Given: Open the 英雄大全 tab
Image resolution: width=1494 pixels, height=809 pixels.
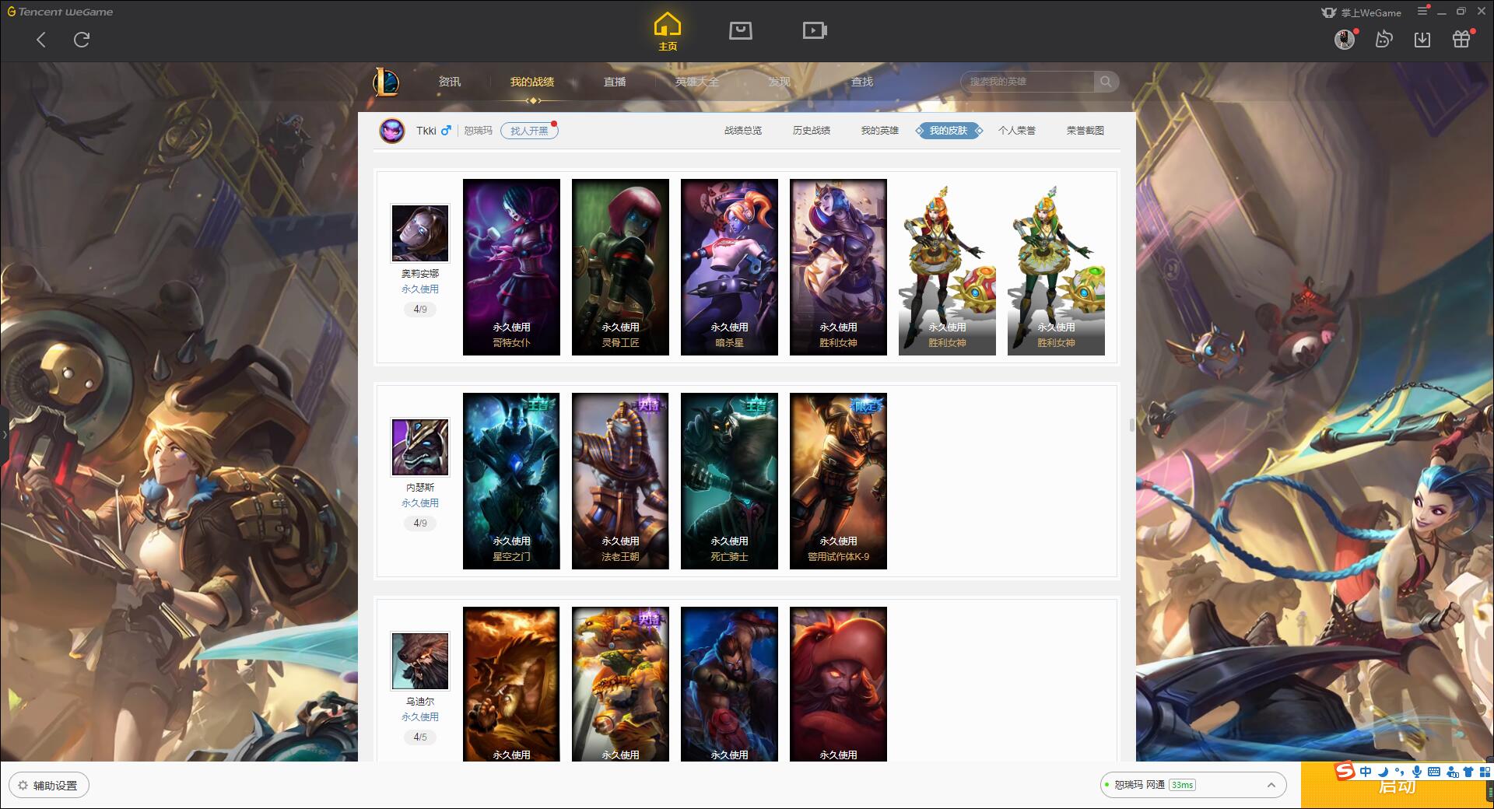Looking at the screenshot, I should 697,82.
